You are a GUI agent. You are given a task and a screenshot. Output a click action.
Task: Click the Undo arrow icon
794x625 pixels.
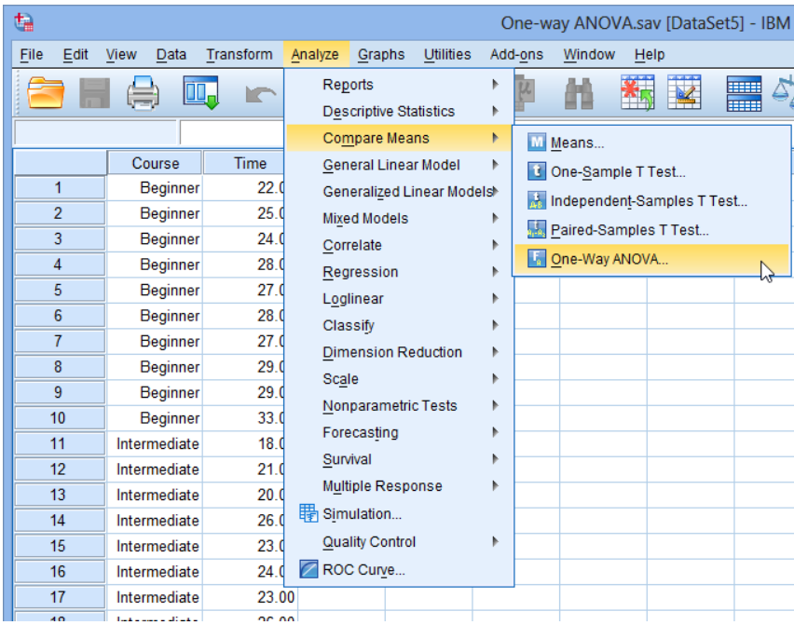point(261,94)
